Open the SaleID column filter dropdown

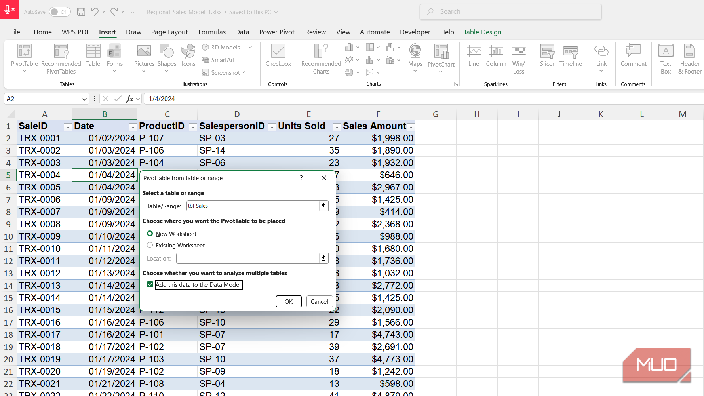click(x=68, y=127)
